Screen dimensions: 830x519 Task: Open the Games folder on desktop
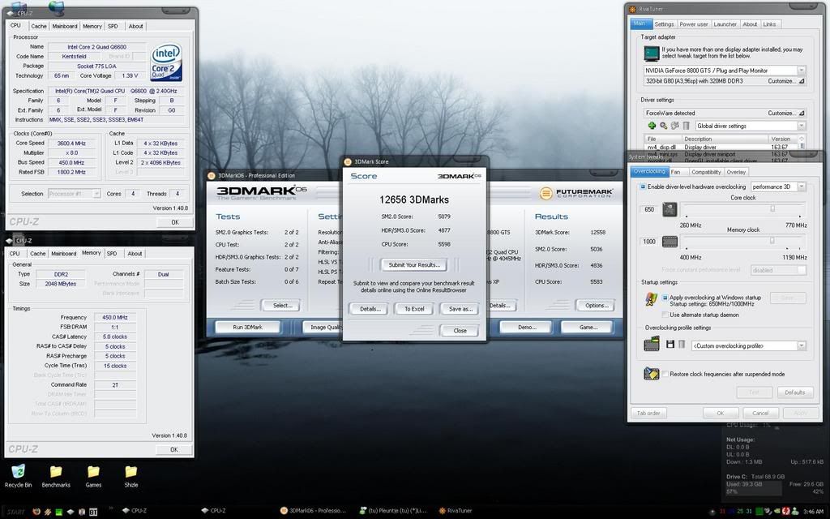click(x=93, y=475)
